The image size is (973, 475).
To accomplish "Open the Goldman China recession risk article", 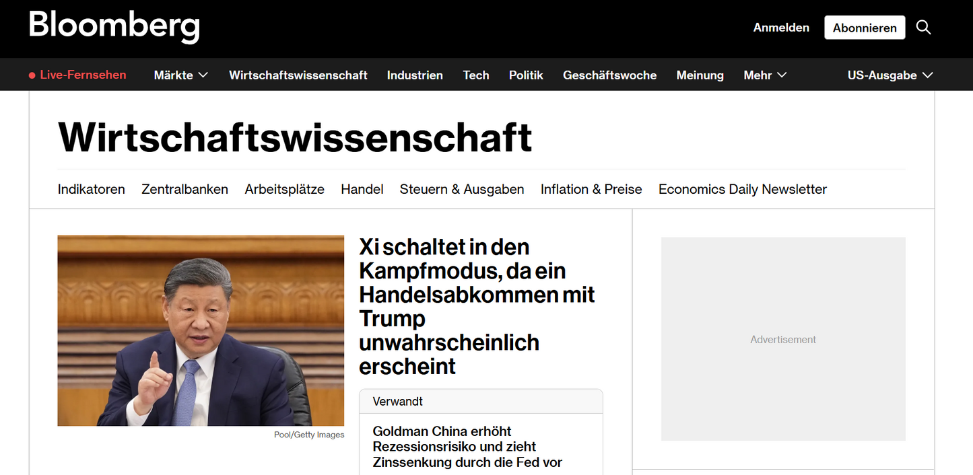I will (467, 446).
